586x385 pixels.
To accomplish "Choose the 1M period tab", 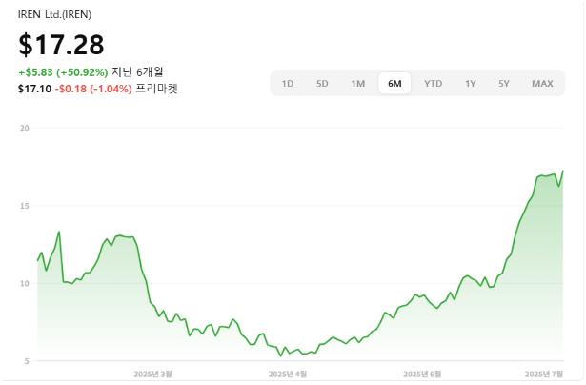I will click(357, 83).
